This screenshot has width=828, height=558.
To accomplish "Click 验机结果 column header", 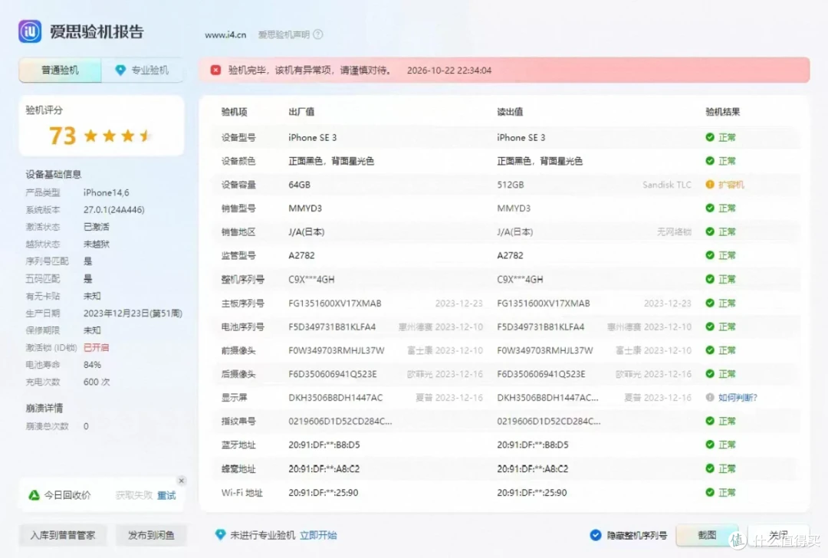I will click(722, 112).
